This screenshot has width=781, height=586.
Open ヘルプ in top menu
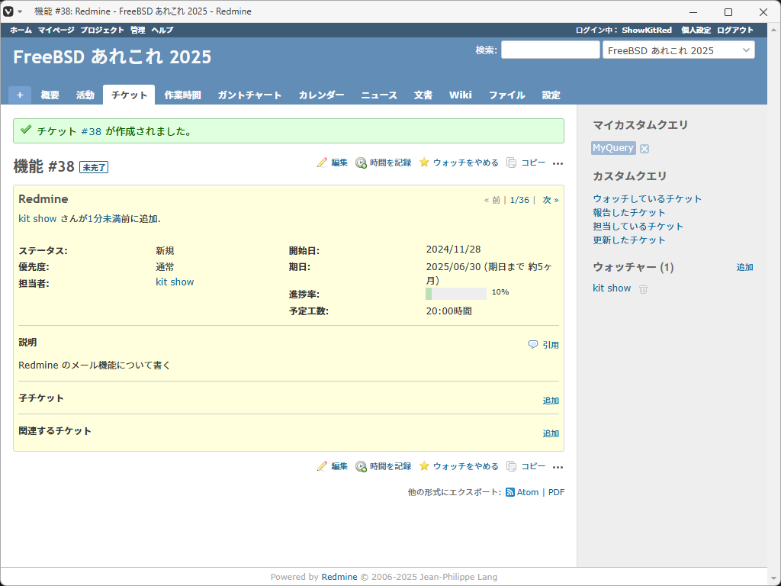click(162, 30)
